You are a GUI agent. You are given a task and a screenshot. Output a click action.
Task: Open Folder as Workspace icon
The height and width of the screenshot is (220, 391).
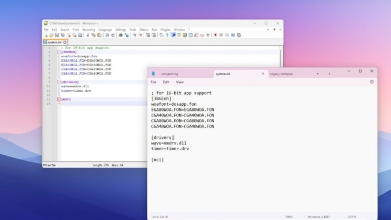tap(202, 35)
